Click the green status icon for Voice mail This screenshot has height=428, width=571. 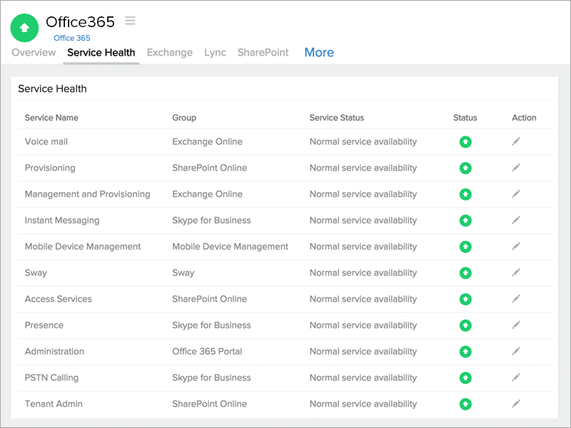coord(465,142)
